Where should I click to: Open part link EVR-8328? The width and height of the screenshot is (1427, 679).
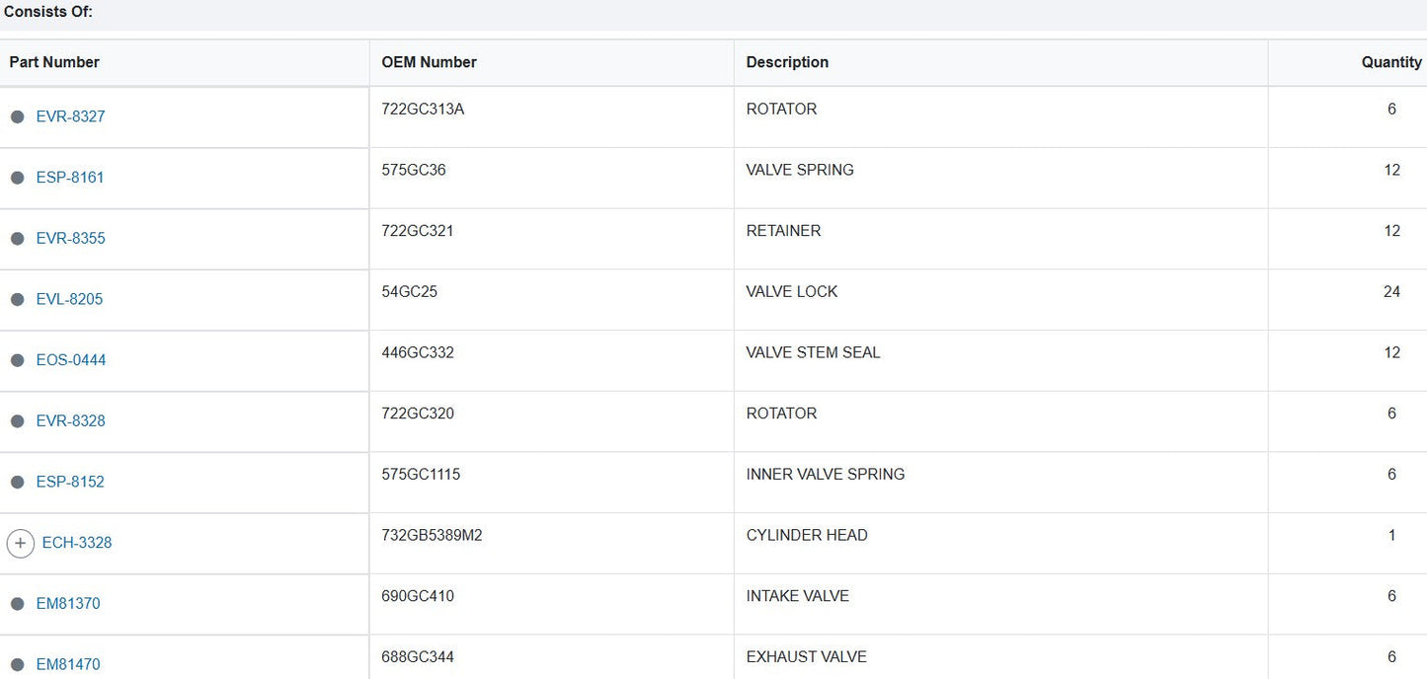[x=70, y=421]
